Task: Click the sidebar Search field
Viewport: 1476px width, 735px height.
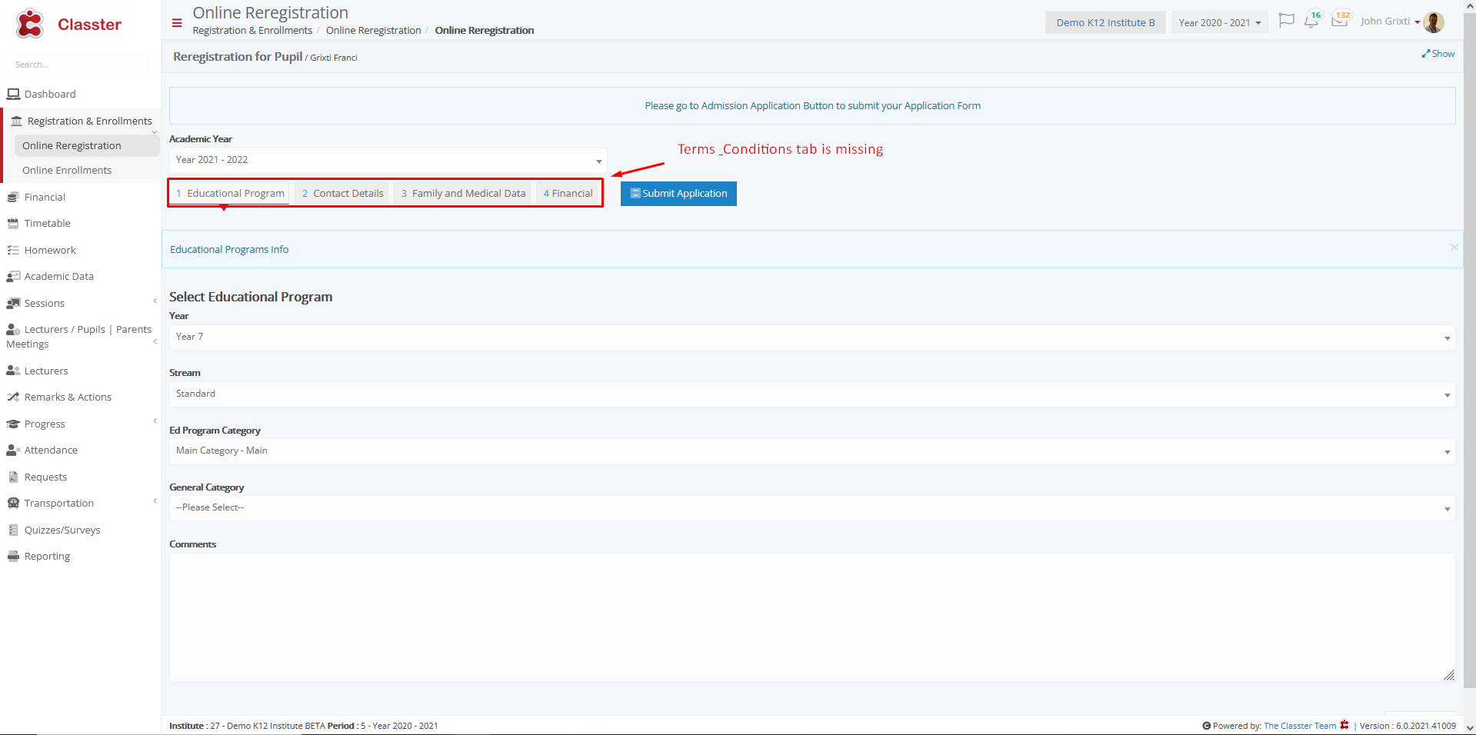Action: 81,65
